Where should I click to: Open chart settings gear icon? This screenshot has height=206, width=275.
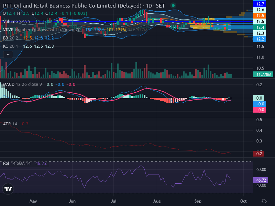point(264,201)
